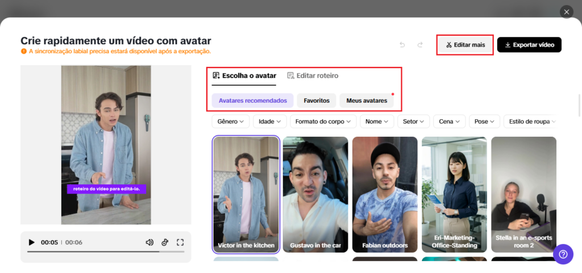
Task: Click Exportar vídeo button
Action: pyautogui.click(x=529, y=45)
